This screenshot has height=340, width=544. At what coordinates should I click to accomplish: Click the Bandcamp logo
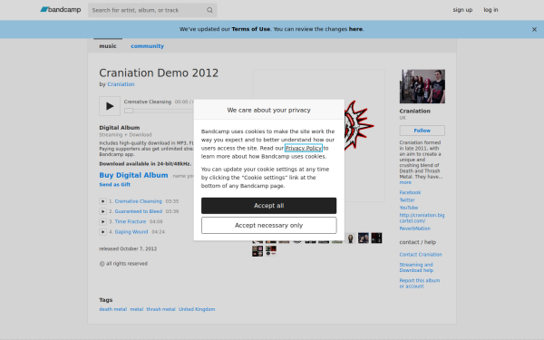pyautogui.click(x=61, y=10)
